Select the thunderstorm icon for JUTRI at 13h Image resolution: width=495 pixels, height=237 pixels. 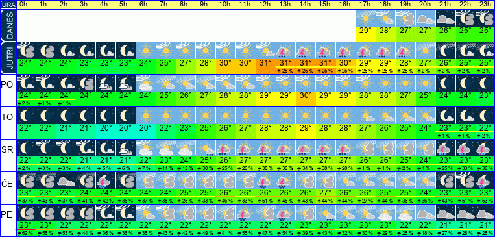tap(285, 51)
